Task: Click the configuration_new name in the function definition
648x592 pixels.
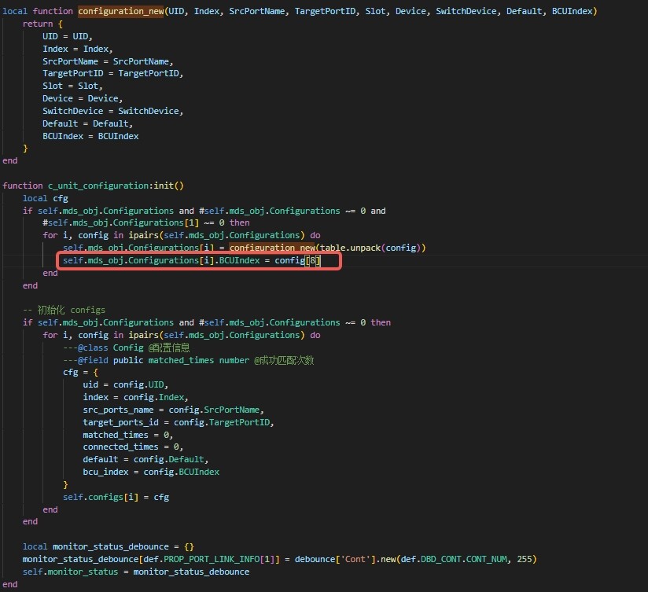Action: coord(120,11)
